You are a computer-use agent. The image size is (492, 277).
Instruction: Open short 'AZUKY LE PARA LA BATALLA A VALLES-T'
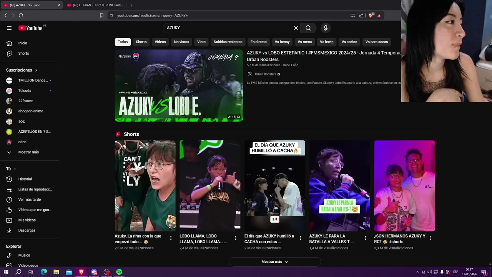[340, 186]
